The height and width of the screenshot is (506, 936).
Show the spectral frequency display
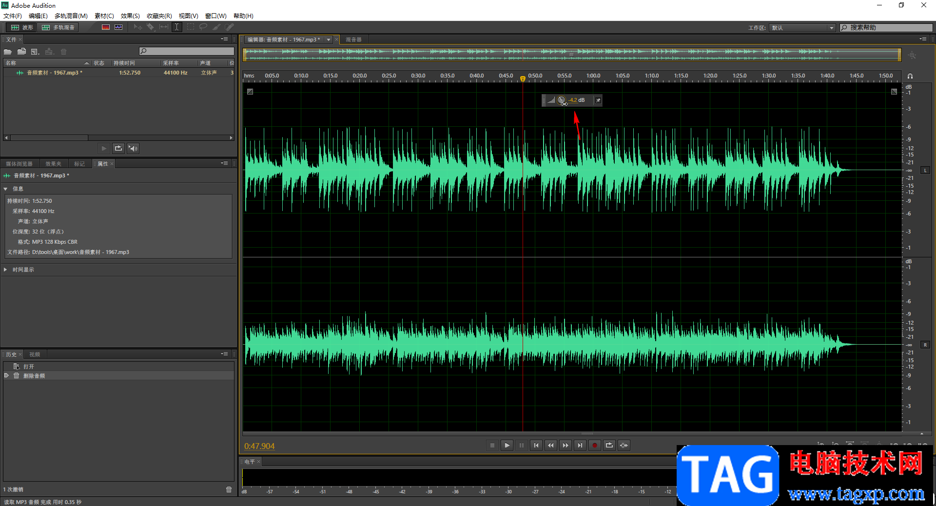tap(106, 27)
